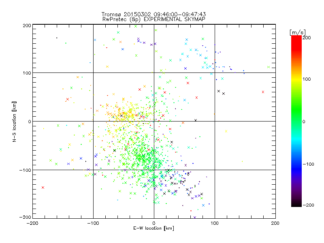Click the 200 label on the colorbar
This screenshot has width=324, height=243.
pos(307,38)
